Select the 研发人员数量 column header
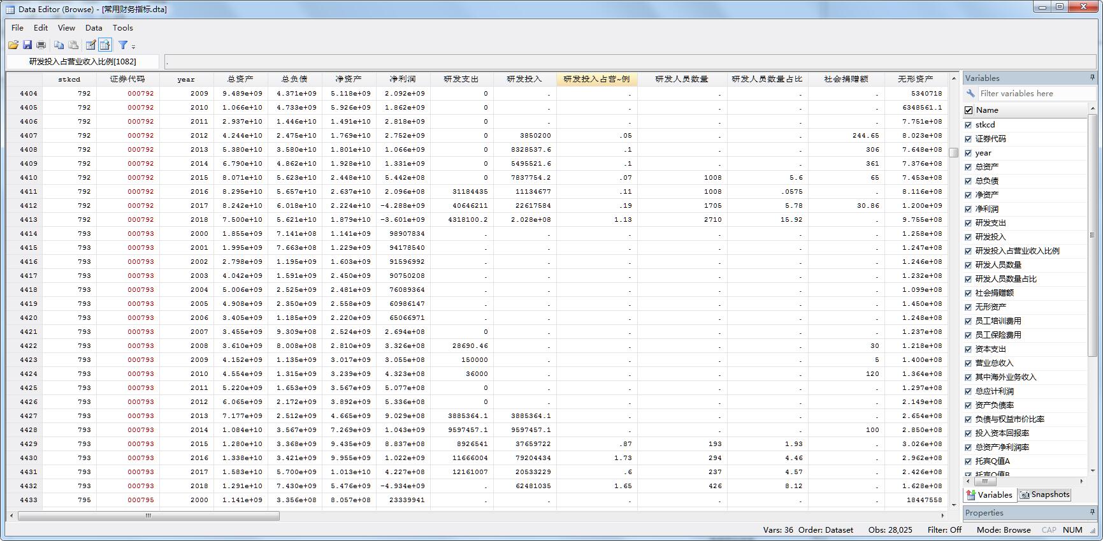This screenshot has height=541, width=1103. pos(682,79)
